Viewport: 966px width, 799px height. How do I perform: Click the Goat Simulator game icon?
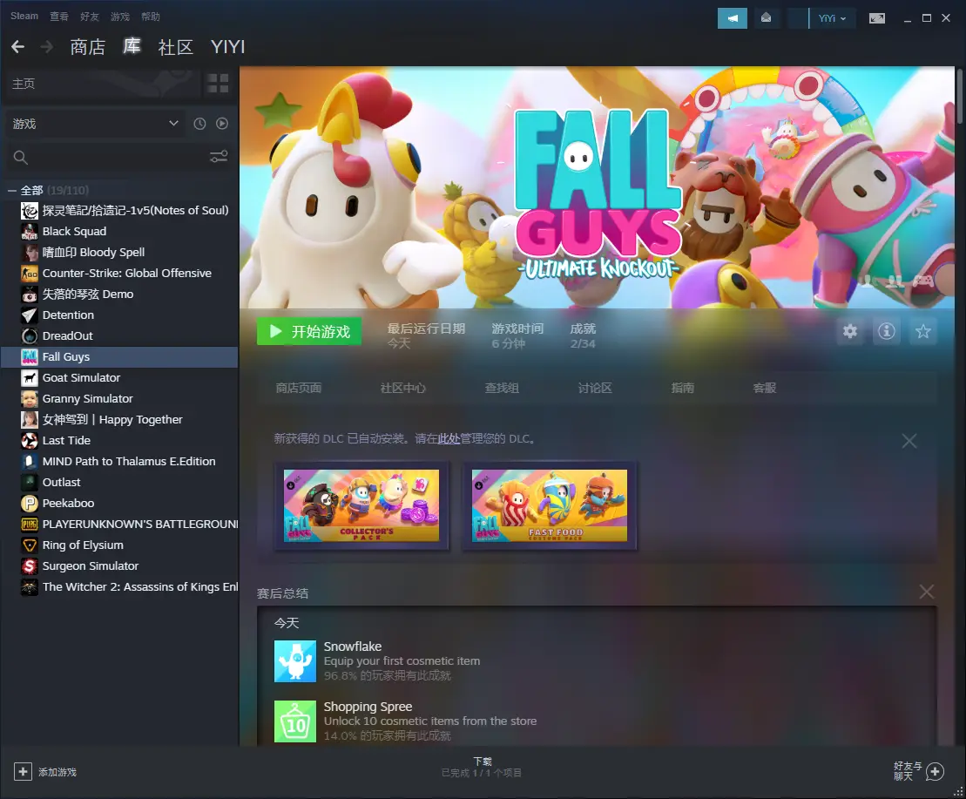(30, 378)
